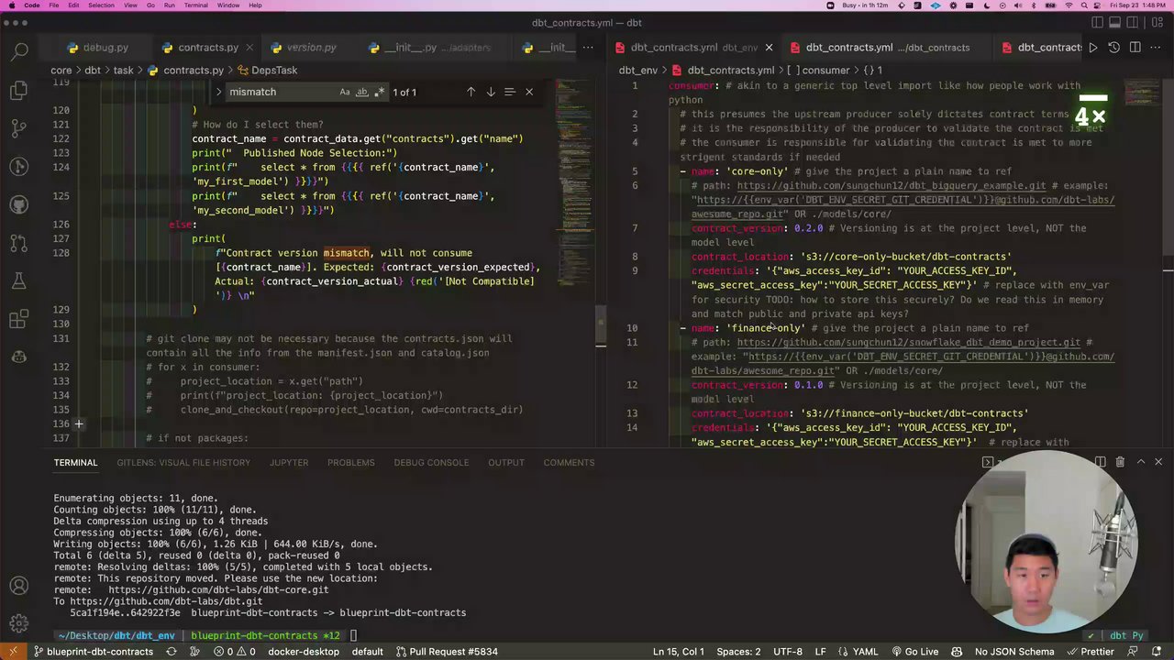Open the Problems panel tab
Viewport: 1174px width, 660px height.
[x=351, y=463]
